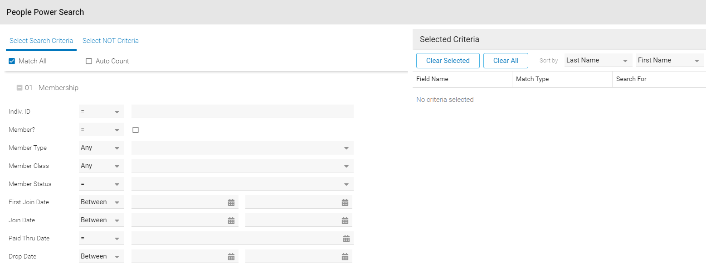Click the Paid Thru Date label
The image size is (706, 268).
(29, 239)
